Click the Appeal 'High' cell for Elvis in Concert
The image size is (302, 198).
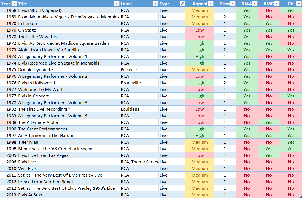tap(200, 96)
